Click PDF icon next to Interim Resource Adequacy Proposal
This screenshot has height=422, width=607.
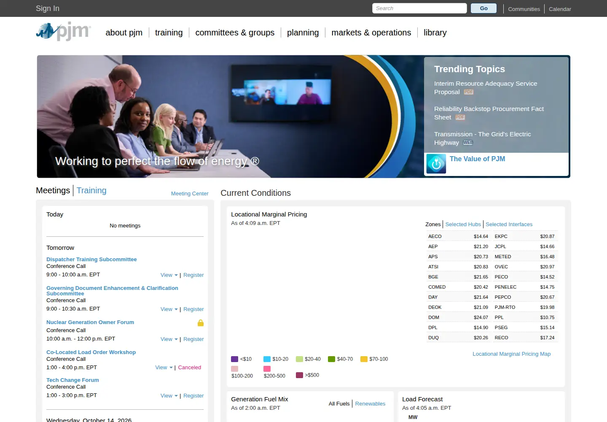pos(469,92)
